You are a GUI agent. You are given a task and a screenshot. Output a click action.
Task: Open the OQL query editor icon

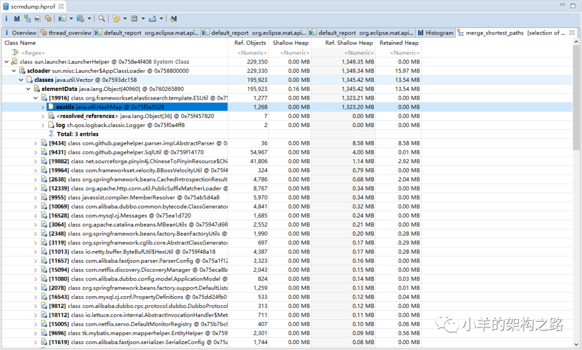(37, 18)
